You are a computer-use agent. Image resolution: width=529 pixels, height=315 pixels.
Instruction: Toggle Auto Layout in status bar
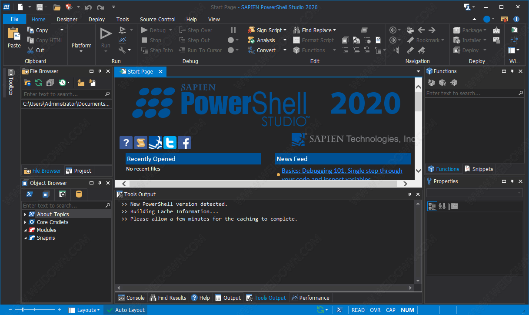(126, 310)
